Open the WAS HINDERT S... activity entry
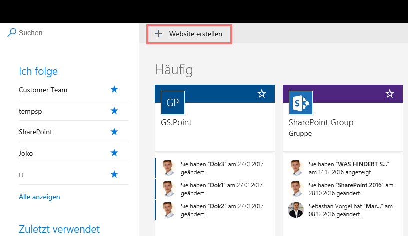 tap(349, 168)
